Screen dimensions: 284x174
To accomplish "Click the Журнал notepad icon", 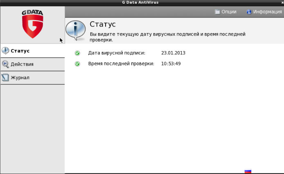I will (5, 78).
